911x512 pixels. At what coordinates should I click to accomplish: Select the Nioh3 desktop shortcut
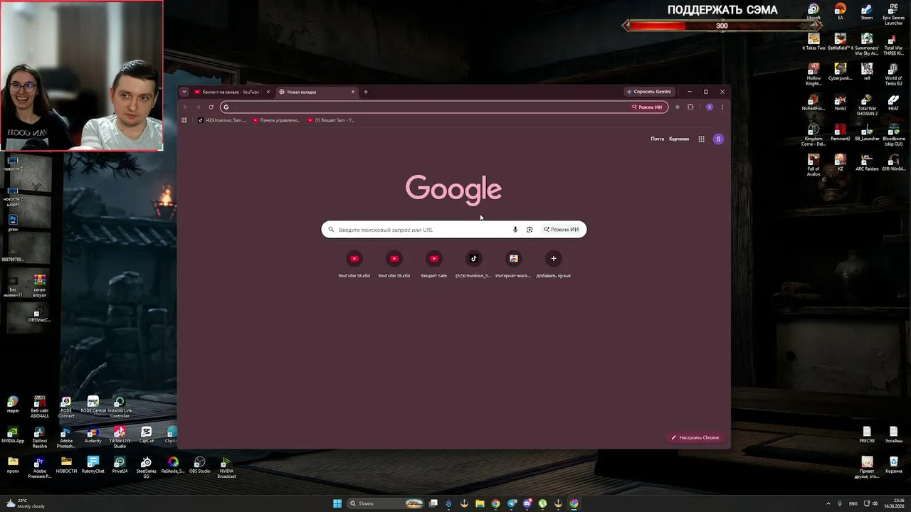click(841, 102)
